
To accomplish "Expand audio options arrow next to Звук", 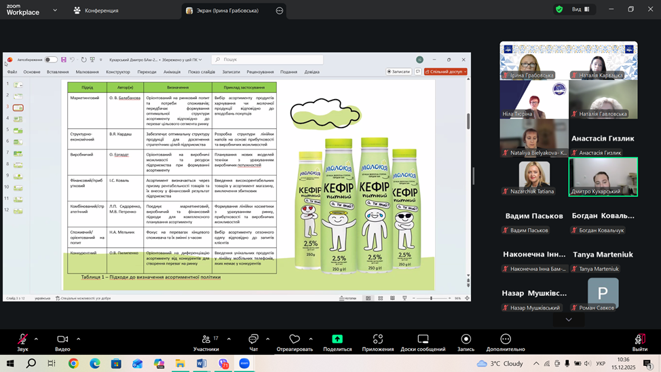I will [x=36, y=339].
